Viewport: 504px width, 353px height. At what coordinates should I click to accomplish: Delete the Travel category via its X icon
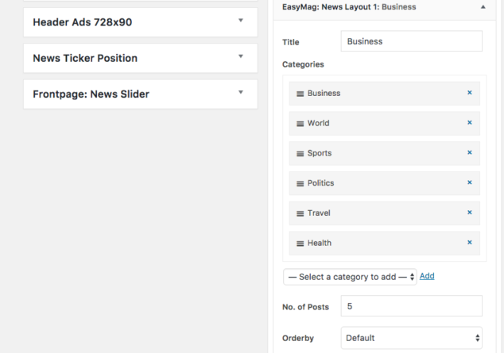(x=470, y=213)
